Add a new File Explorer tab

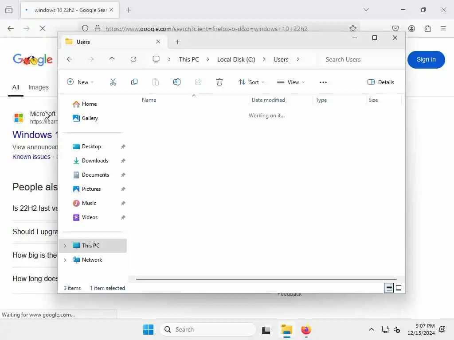coord(178,42)
